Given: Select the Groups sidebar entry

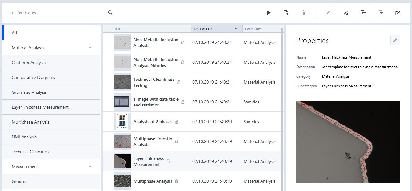Looking at the screenshot, I should pos(19,181).
